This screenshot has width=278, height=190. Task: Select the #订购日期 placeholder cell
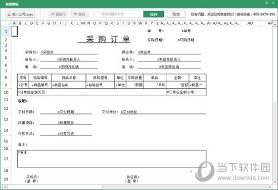pyautogui.click(x=186, y=40)
